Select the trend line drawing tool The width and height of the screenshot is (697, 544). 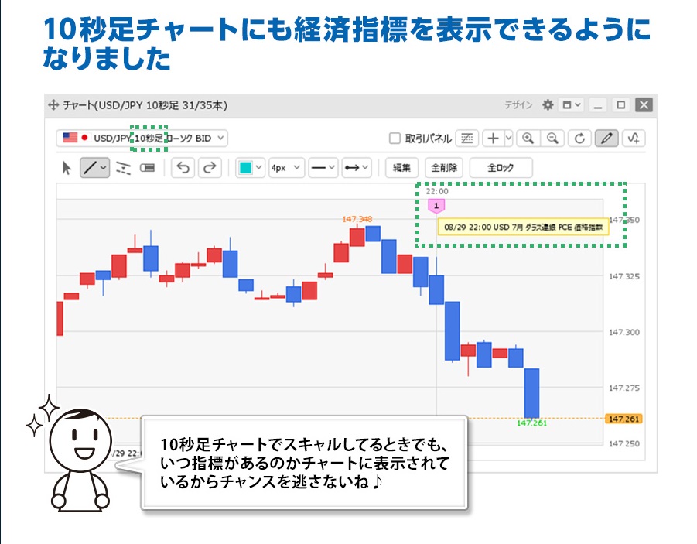pos(91,168)
